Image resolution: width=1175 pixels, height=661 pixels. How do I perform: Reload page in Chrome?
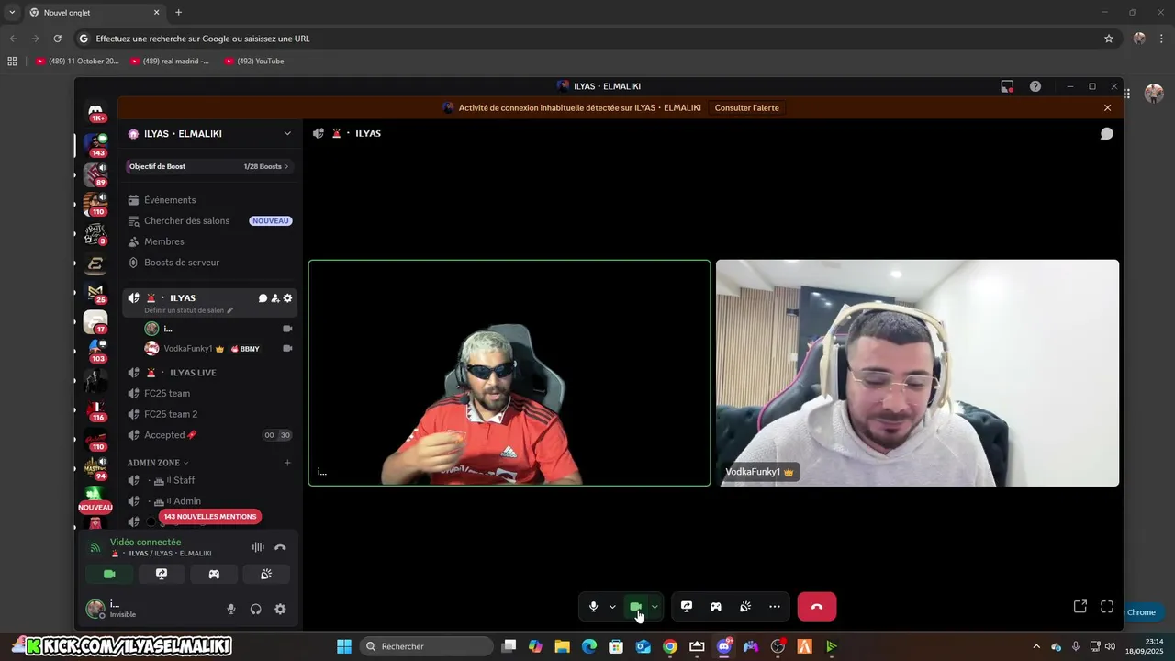tap(57, 39)
